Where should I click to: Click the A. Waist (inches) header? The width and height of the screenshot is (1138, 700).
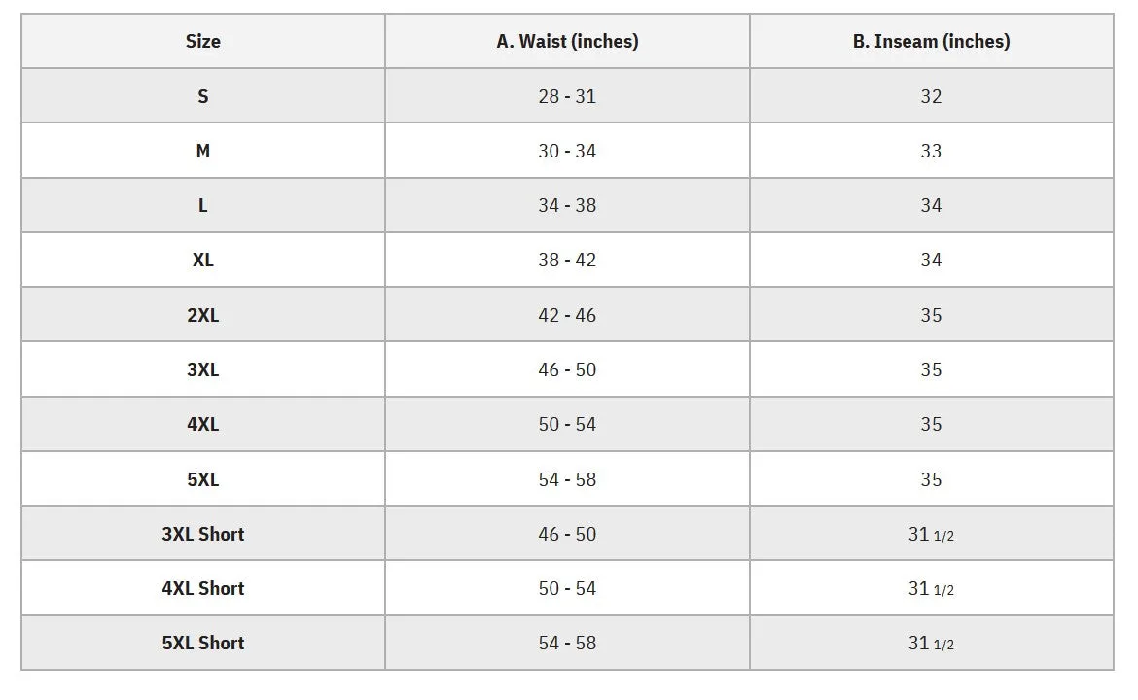568,42
